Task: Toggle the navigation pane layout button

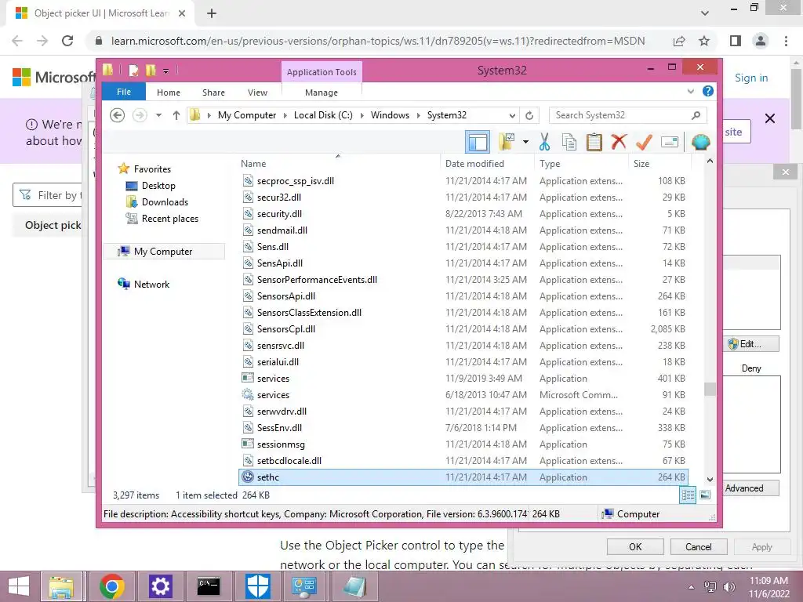Action: pyautogui.click(x=478, y=142)
